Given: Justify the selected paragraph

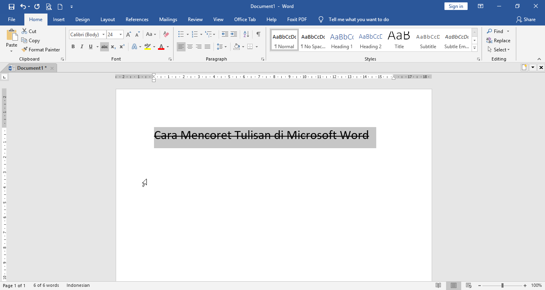Looking at the screenshot, I should [207, 47].
